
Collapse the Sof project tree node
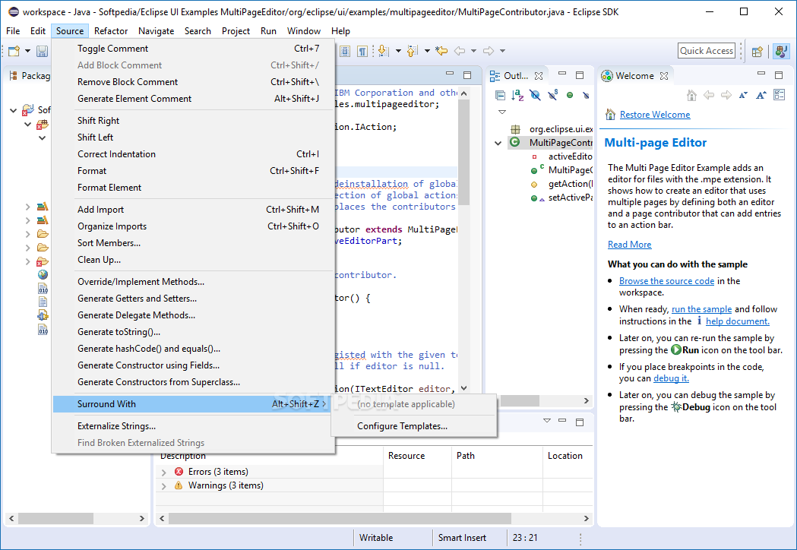(x=14, y=110)
